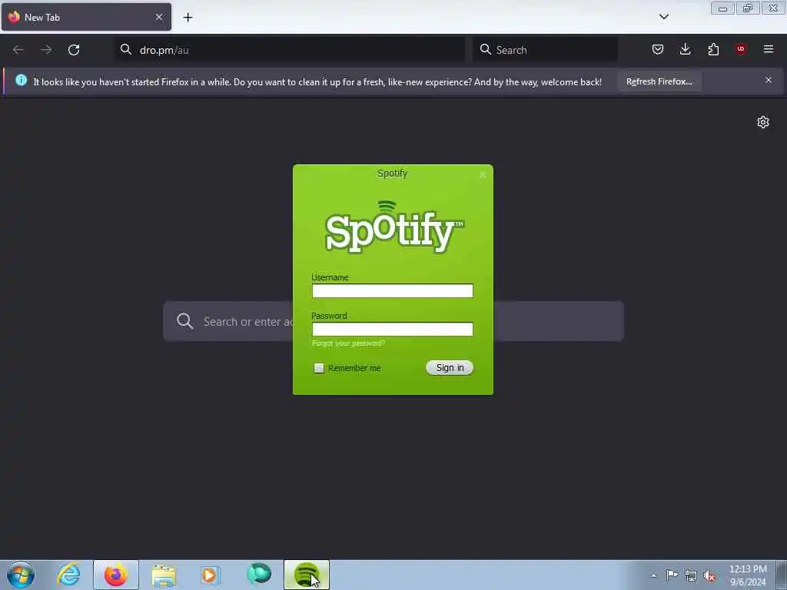Click the Spotify Sign in button

450,368
